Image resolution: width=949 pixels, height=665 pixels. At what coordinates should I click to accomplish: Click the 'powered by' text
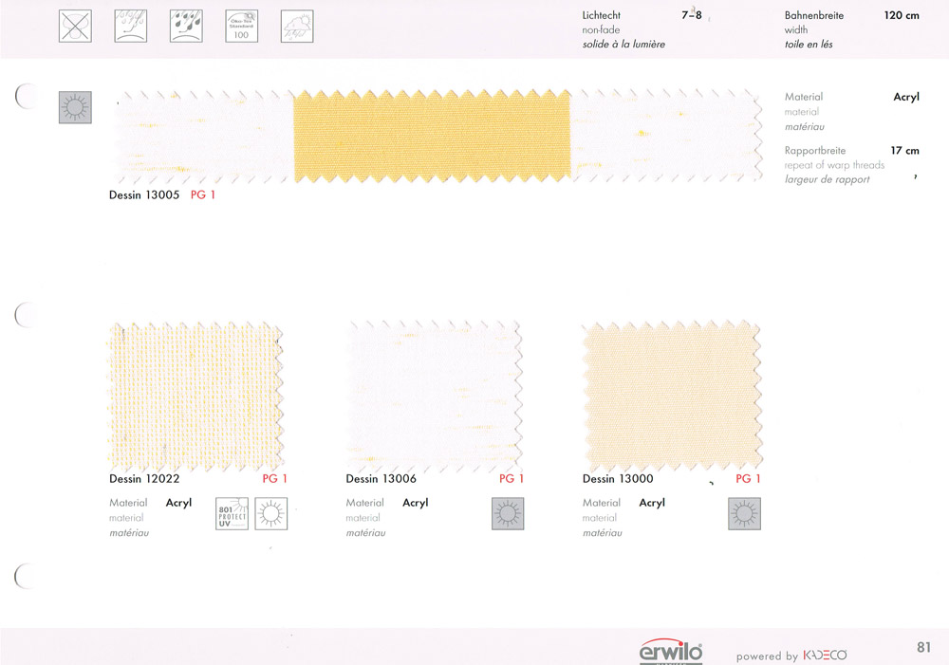pos(767,656)
